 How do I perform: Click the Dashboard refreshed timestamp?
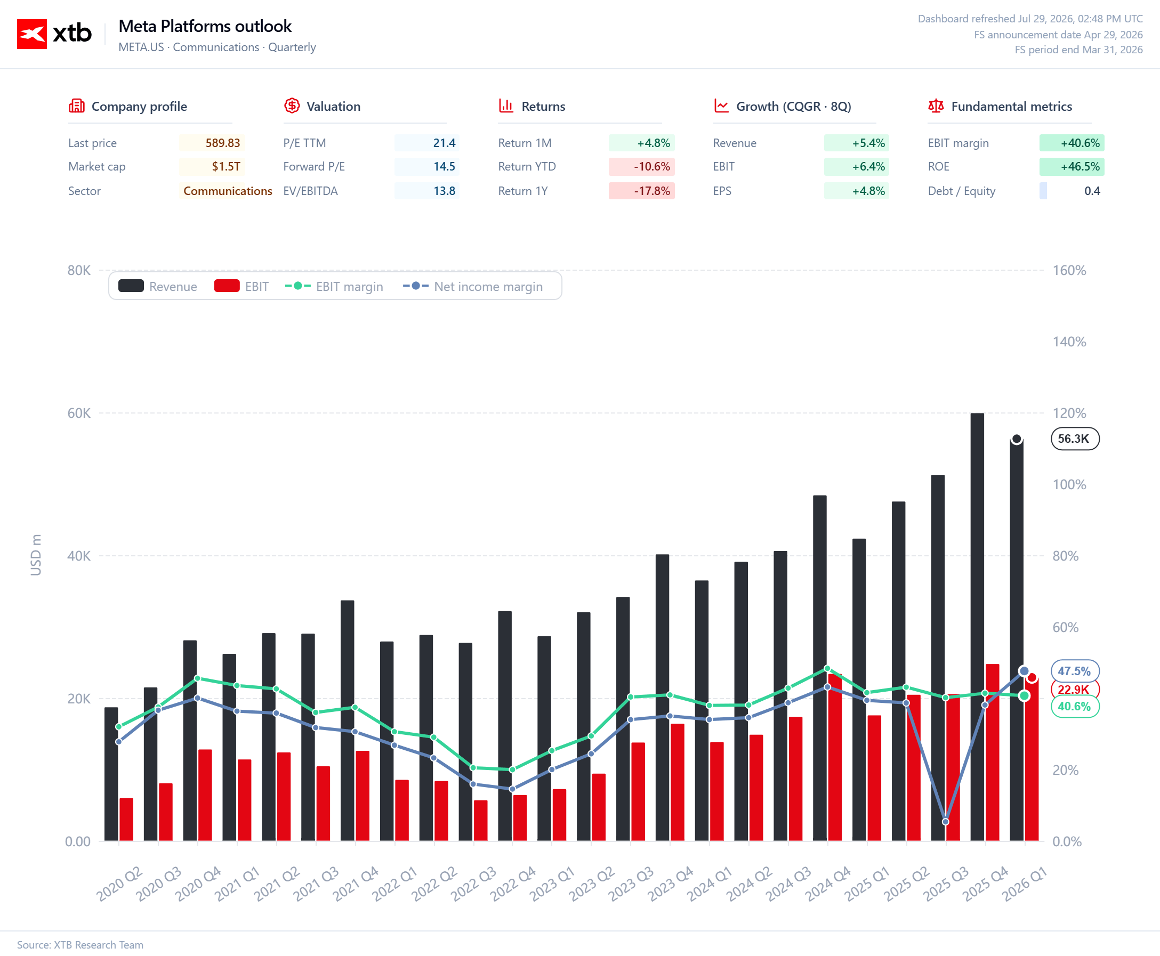[x=1030, y=19]
